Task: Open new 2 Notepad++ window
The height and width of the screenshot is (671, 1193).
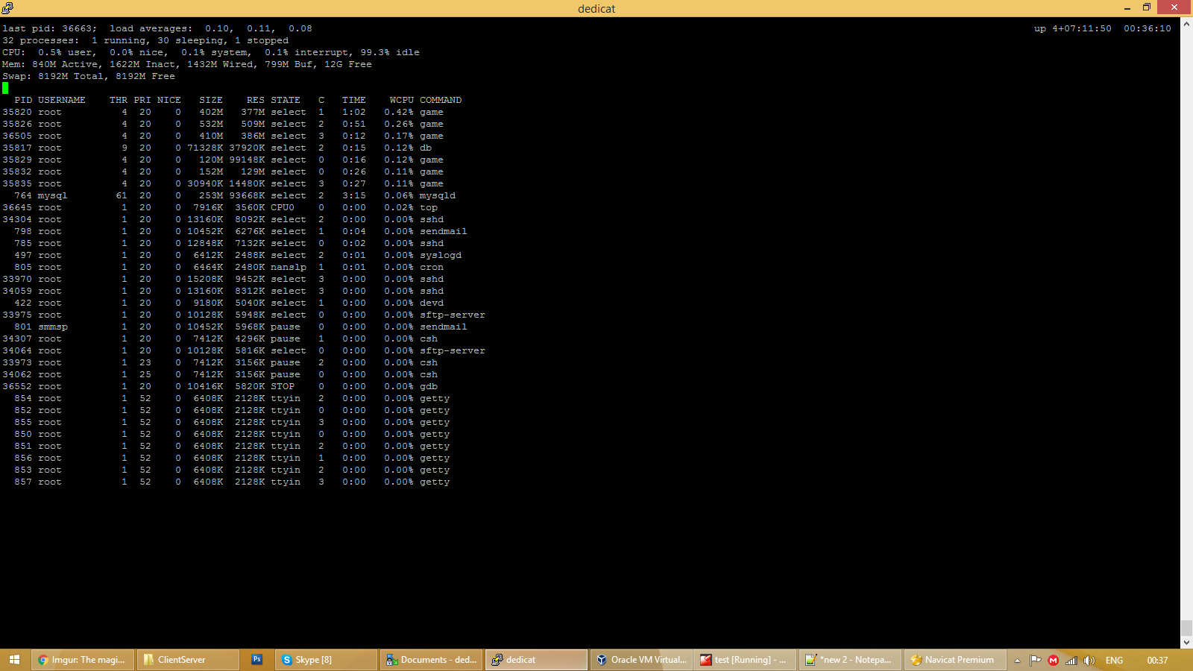Action: coord(849,660)
